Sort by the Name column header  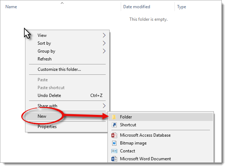click(x=11, y=7)
